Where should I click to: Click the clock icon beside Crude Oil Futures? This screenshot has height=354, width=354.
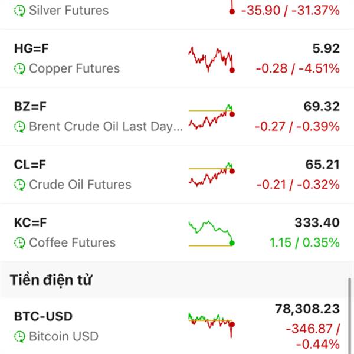click(20, 185)
